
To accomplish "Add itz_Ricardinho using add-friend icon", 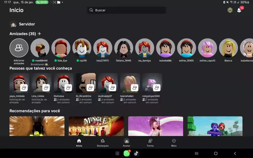I will point(90,88).
